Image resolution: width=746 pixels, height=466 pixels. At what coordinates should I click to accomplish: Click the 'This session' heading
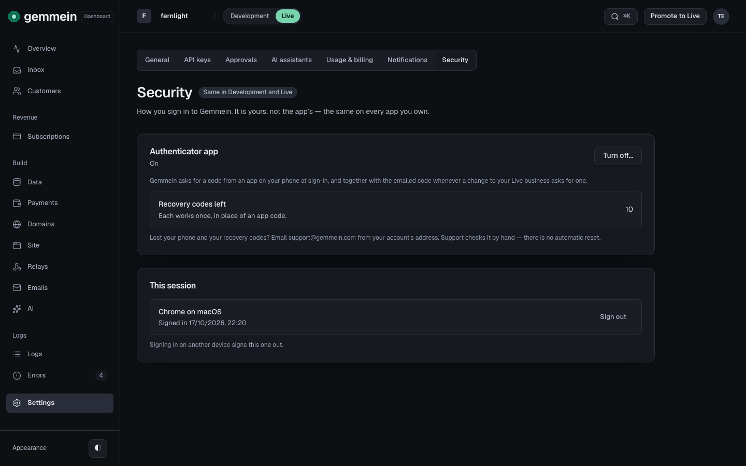click(173, 286)
